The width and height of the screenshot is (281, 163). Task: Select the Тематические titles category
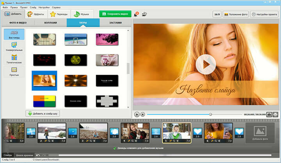(14, 59)
